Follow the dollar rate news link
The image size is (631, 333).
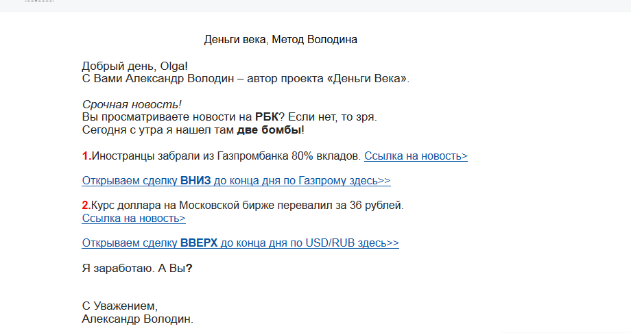(134, 219)
